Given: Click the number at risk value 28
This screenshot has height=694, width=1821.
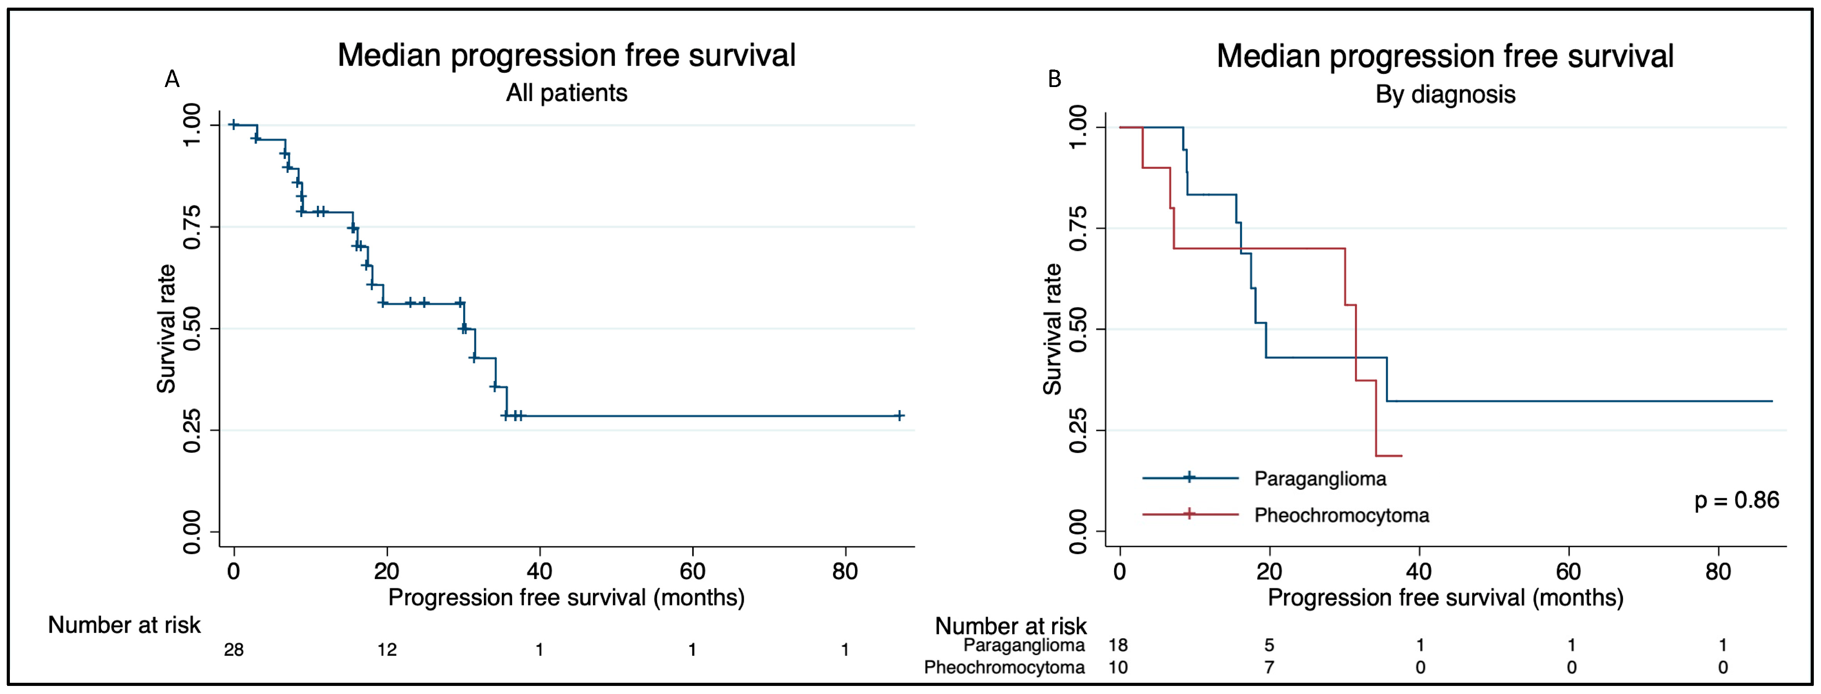Looking at the screenshot, I should (234, 650).
